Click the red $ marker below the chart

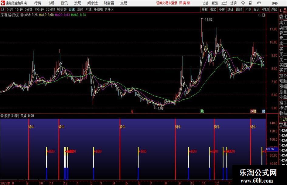click(x=132, y=111)
